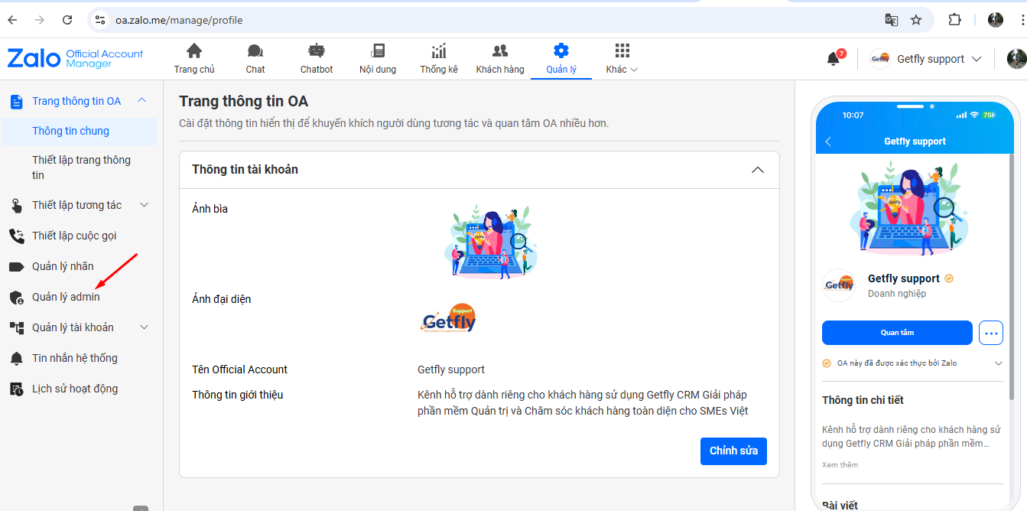This screenshot has width=1027, height=511.
Task: Click the "Getfly support" account name value
Action: tap(451, 369)
